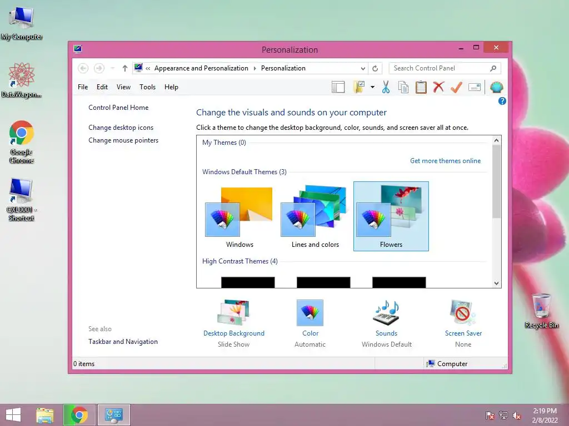Go up one level with the Up arrow

(x=125, y=68)
